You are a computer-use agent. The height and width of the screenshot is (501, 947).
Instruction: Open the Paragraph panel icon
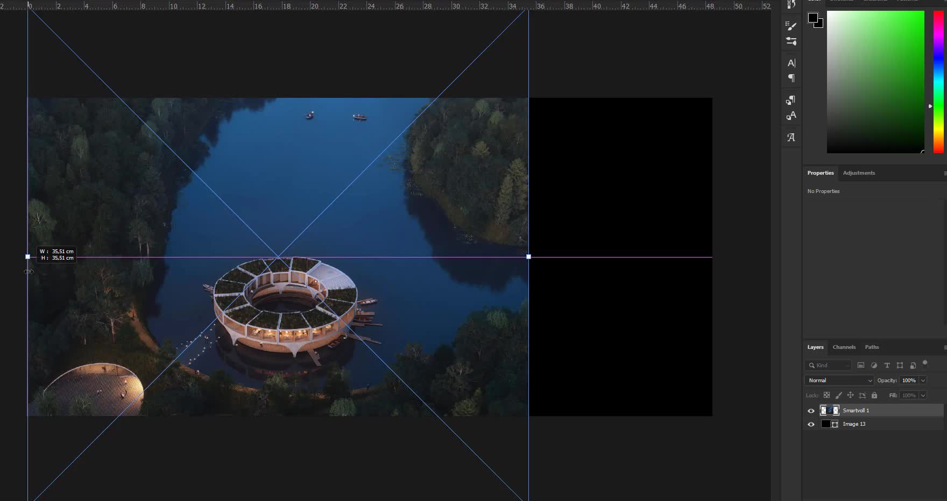pos(791,77)
